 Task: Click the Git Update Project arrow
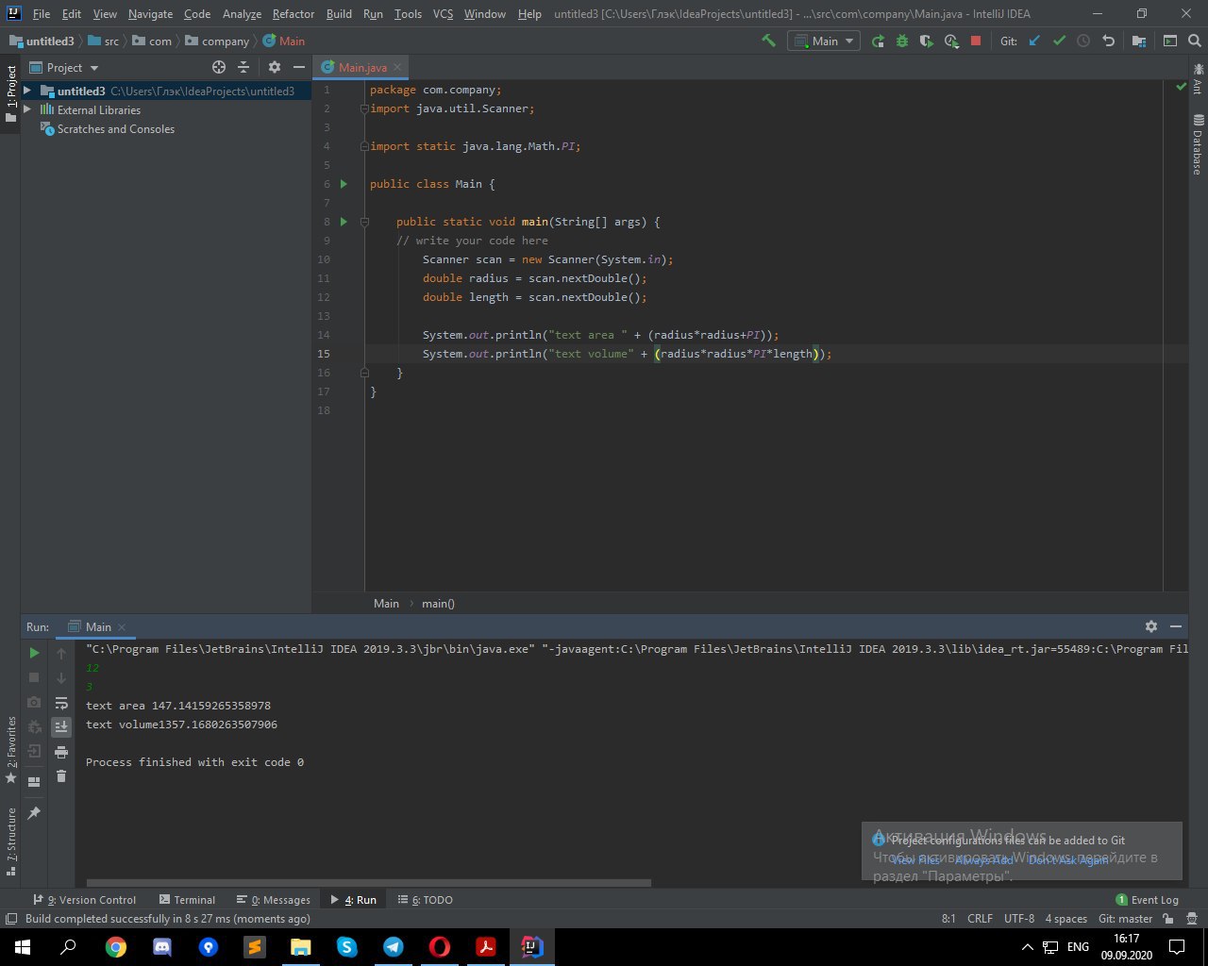click(1034, 41)
